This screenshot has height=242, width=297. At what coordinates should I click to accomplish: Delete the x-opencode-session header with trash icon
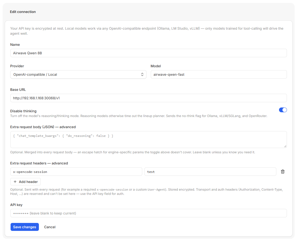(283, 172)
